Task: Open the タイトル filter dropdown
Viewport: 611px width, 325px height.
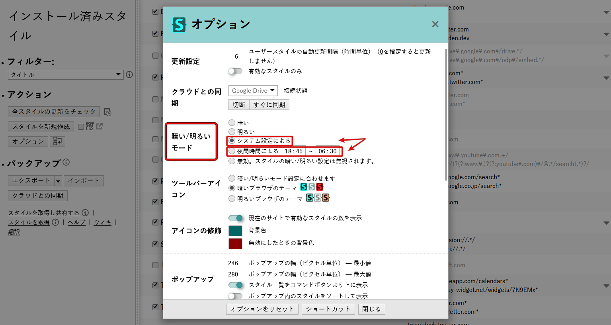Action: point(66,74)
